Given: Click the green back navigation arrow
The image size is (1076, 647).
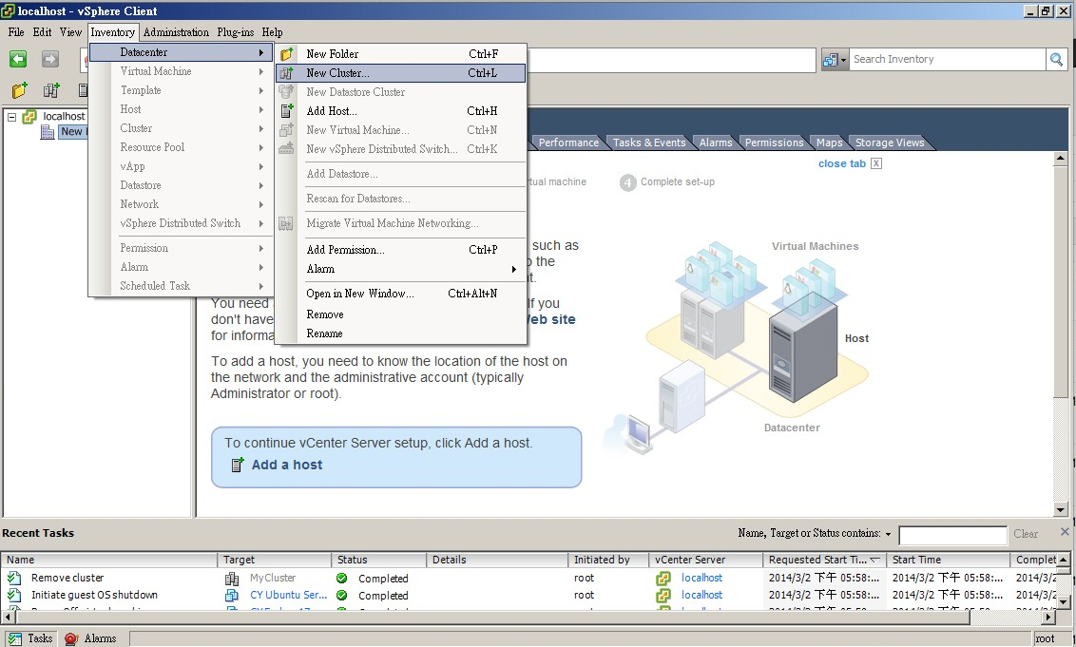Looking at the screenshot, I should tap(19, 59).
